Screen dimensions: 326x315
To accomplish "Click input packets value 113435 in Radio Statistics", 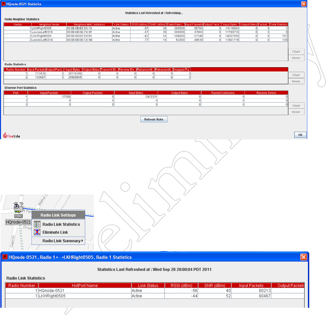I will 40,73.
